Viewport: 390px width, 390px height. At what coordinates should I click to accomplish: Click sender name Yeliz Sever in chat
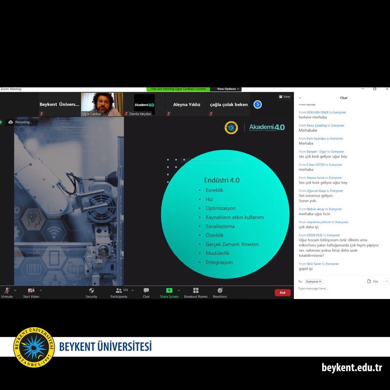coord(314,264)
